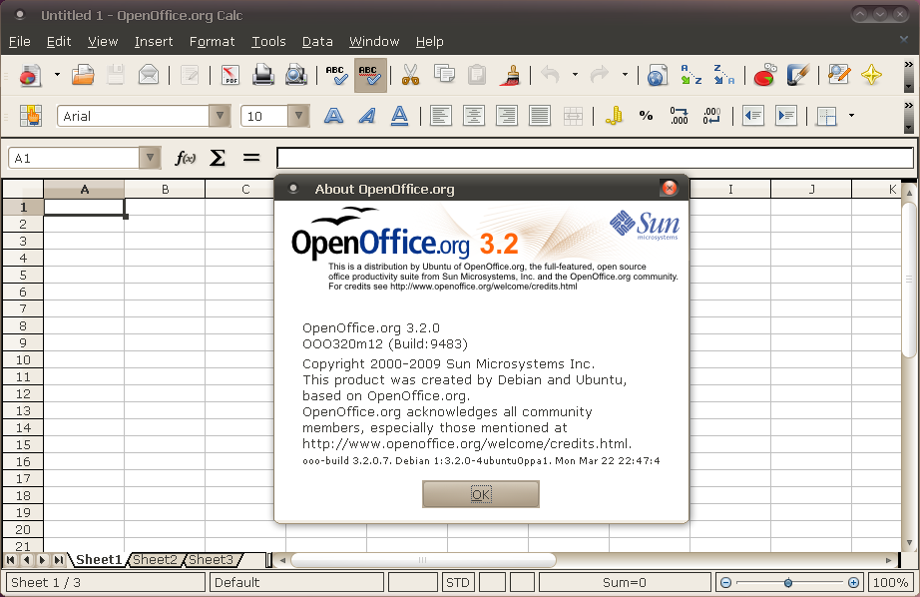Expand Name Box dropdown arrow
This screenshot has width=920, height=597.
(150, 158)
